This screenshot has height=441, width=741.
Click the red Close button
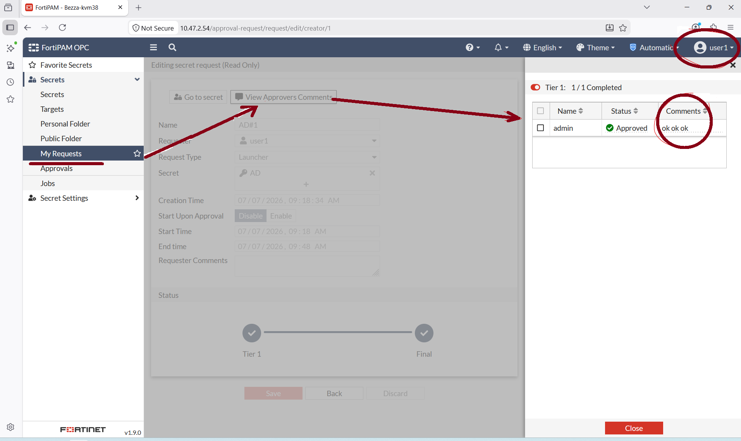(x=634, y=428)
